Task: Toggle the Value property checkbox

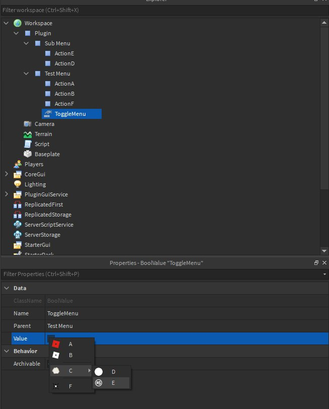Action: tap(51, 338)
